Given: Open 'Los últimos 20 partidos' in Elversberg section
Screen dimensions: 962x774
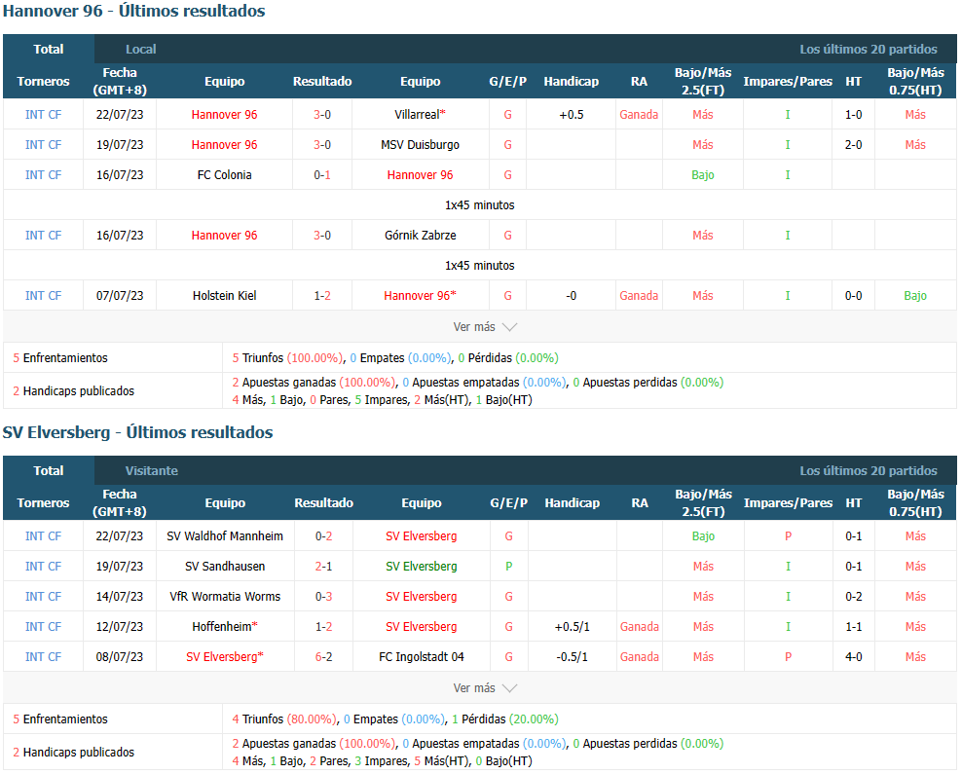Looking at the screenshot, I should click(869, 470).
